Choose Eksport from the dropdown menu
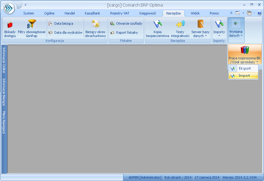Screen dimensions: 264x181 pyautogui.click(x=244, y=68)
